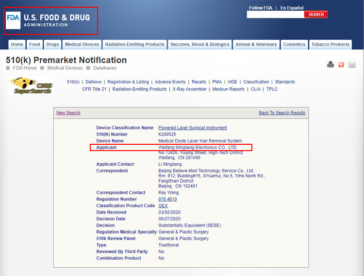Image resolution: width=364 pixels, height=276 pixels.
Task: Open the Drugs tab
Action: point(52,45)
